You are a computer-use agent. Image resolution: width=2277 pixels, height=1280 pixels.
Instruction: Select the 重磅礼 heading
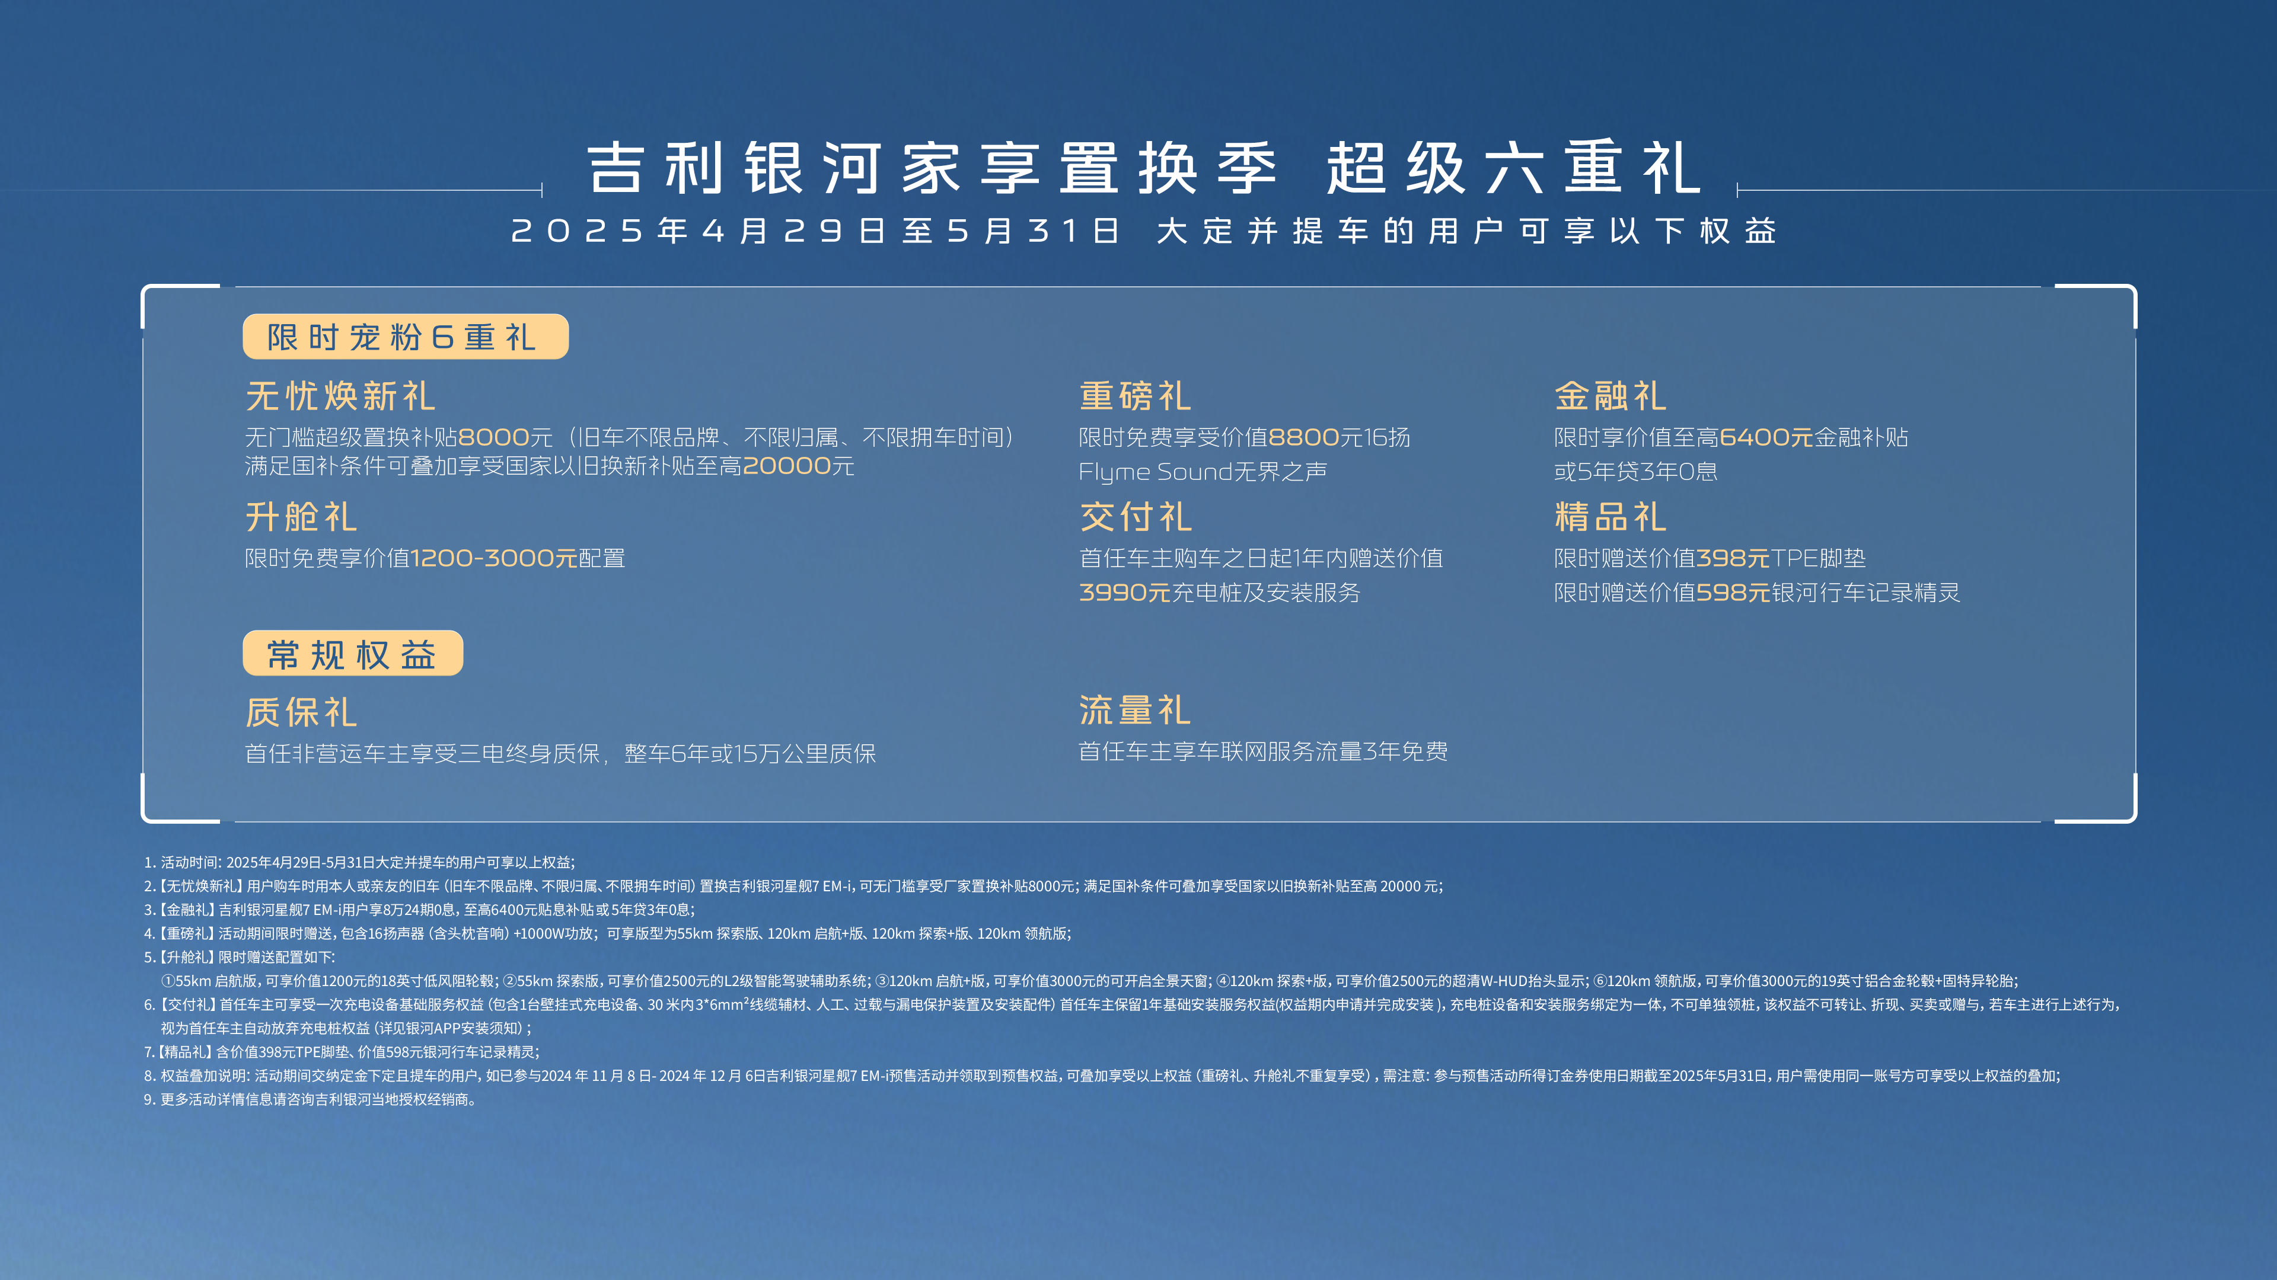click(x=1135, y=396)
